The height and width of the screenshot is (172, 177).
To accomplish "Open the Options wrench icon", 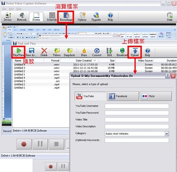I will point(82,17).
